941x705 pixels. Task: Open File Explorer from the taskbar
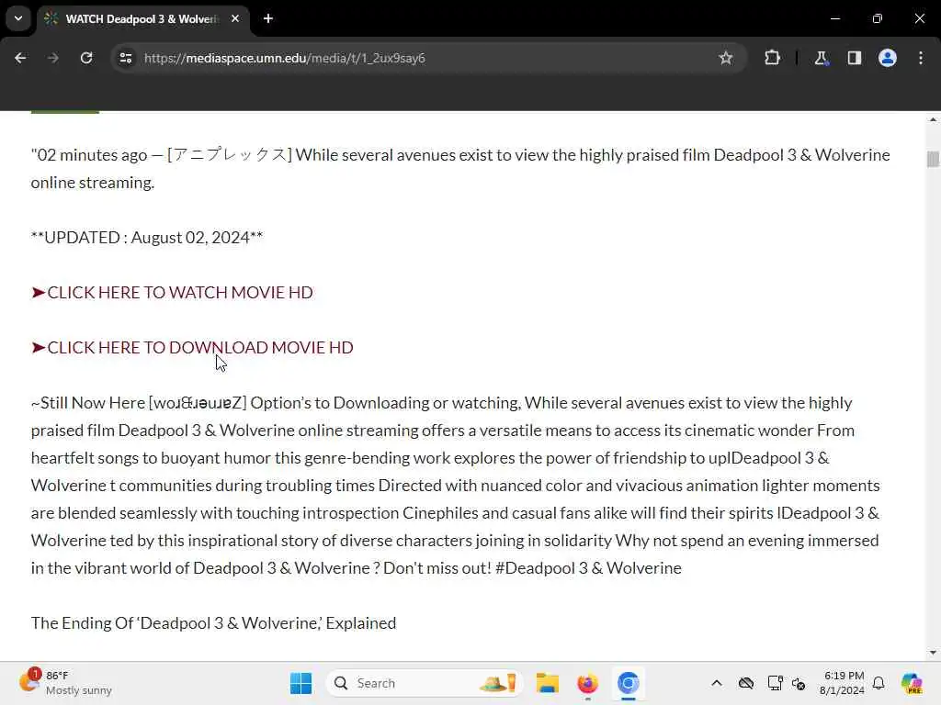pyautogui.click(x=548, y=683)
